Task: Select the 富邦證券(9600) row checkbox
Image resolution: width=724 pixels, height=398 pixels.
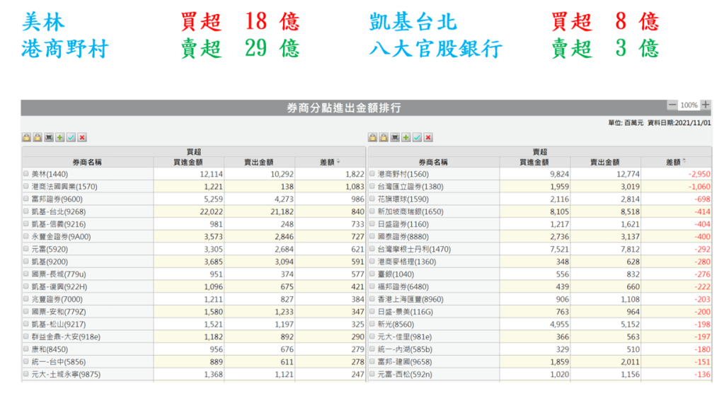Action: pos(26,199)
